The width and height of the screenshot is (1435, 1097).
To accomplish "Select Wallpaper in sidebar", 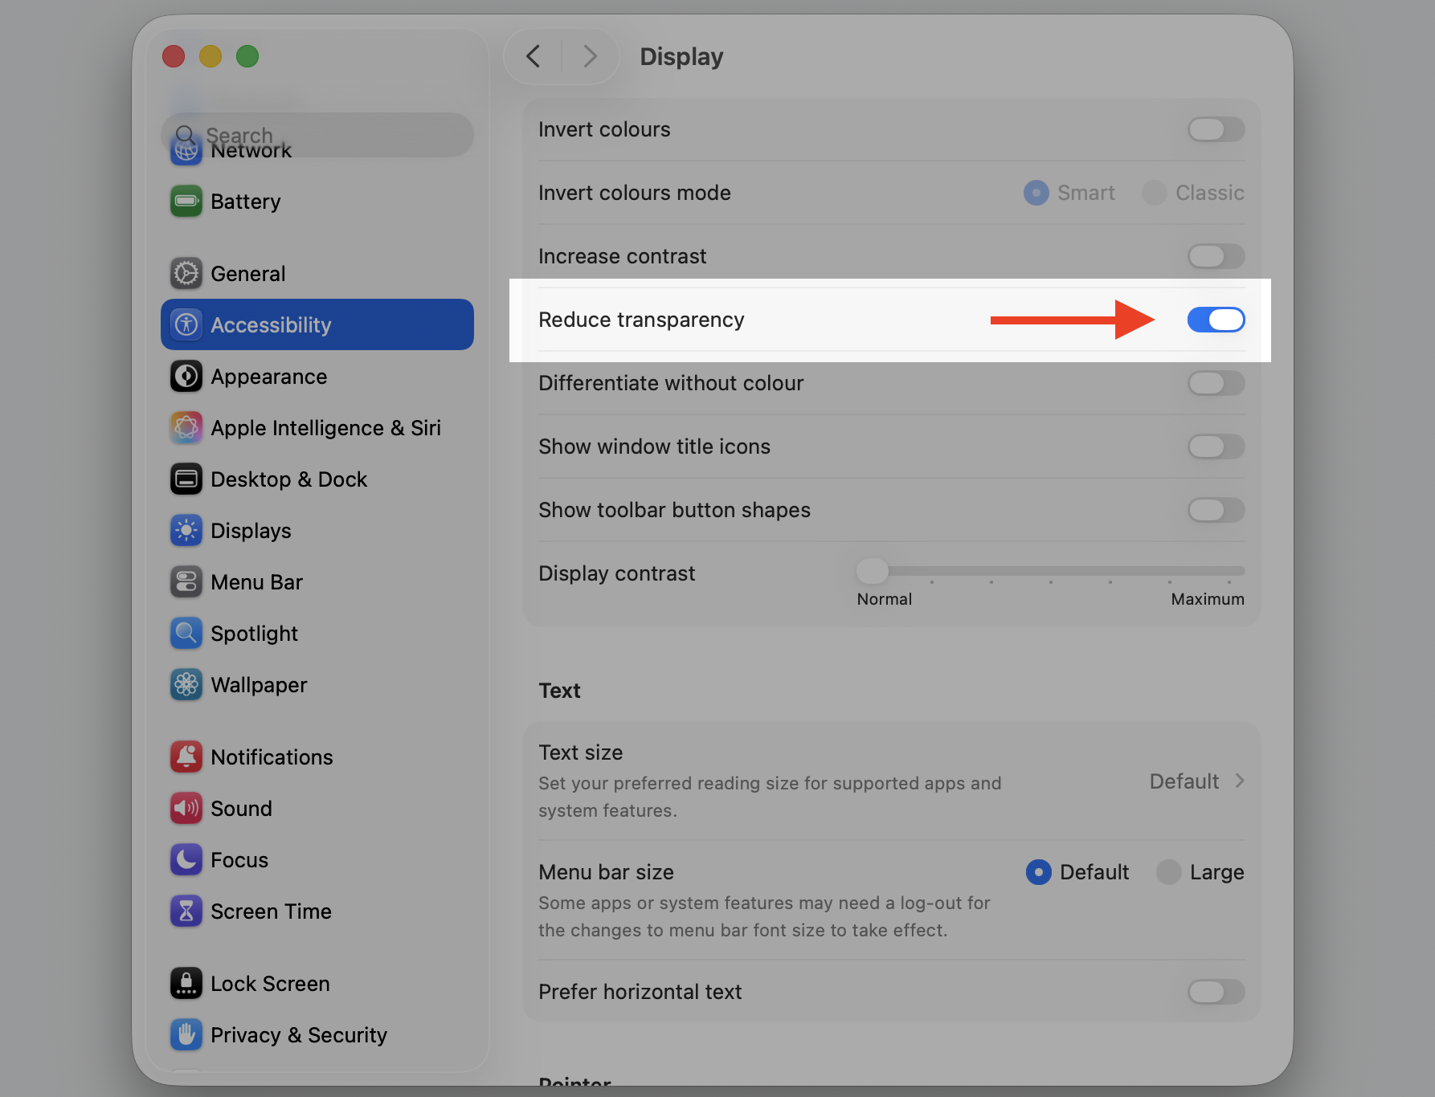I will tap(317, 684).
